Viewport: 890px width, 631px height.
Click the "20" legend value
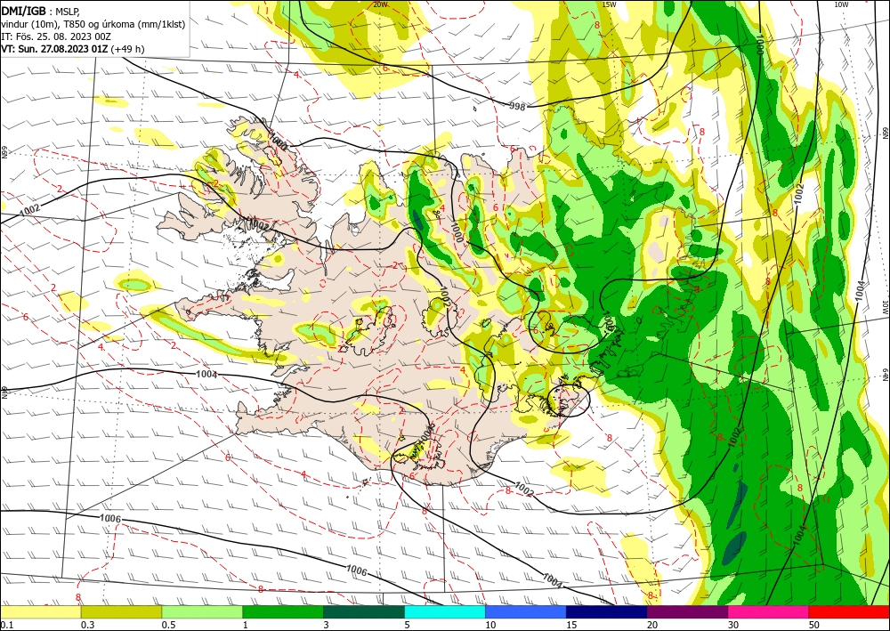point(652,625)
